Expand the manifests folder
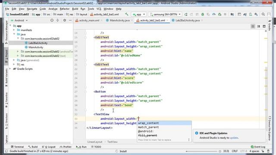The height and width of the screenshot is (155, 276). pyautogui.click(x=14, y=30)
